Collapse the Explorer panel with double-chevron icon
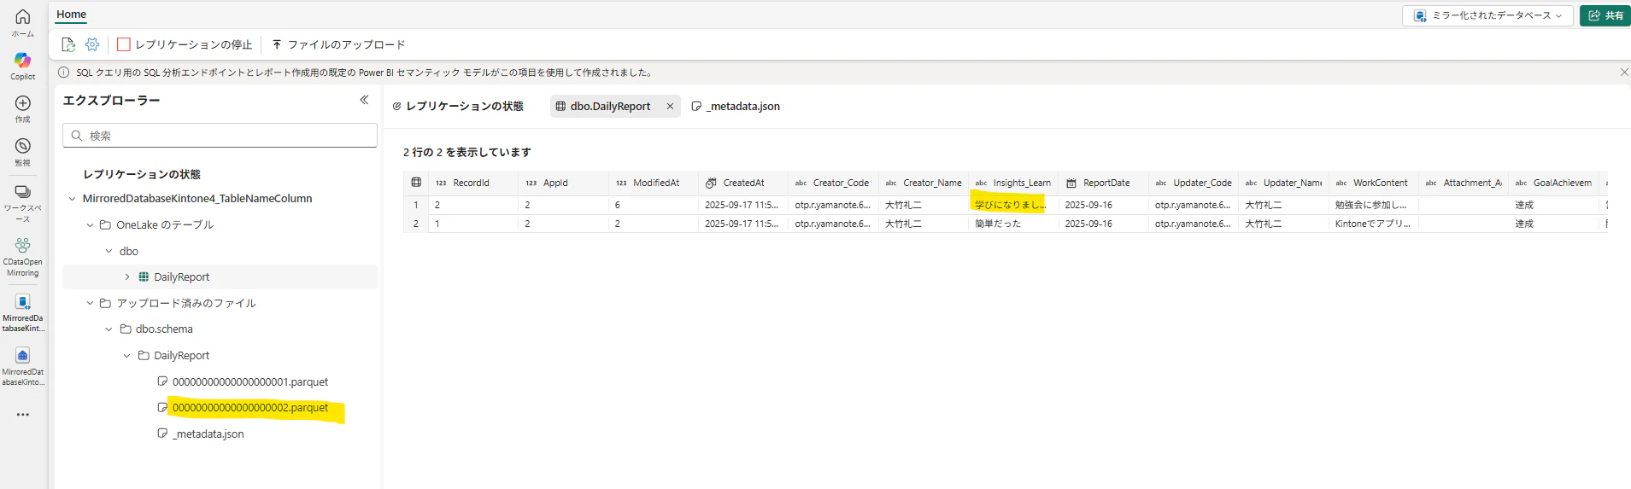Viewport: 1631px width, 489px height. pyautogui.click(x=364, y=100)
